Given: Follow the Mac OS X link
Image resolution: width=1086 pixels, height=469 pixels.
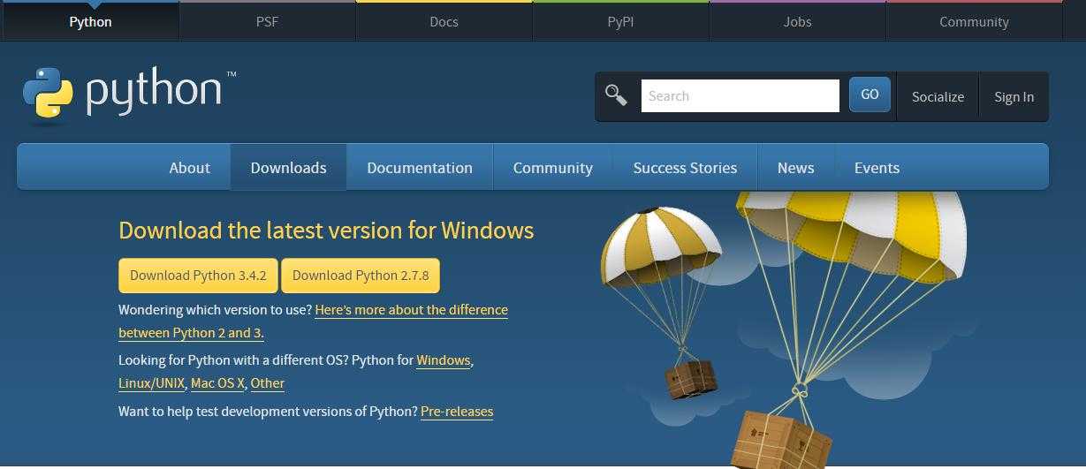Looking at the screenshot, I should tap(217, 383).
